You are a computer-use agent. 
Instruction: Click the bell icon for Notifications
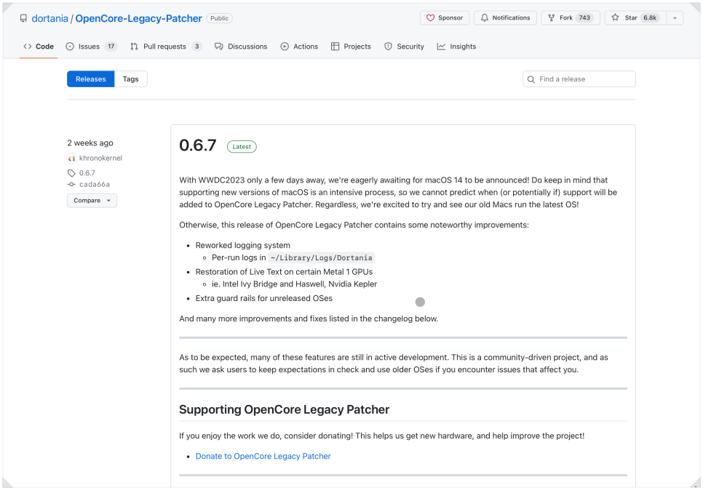click(x=484, y=18)
